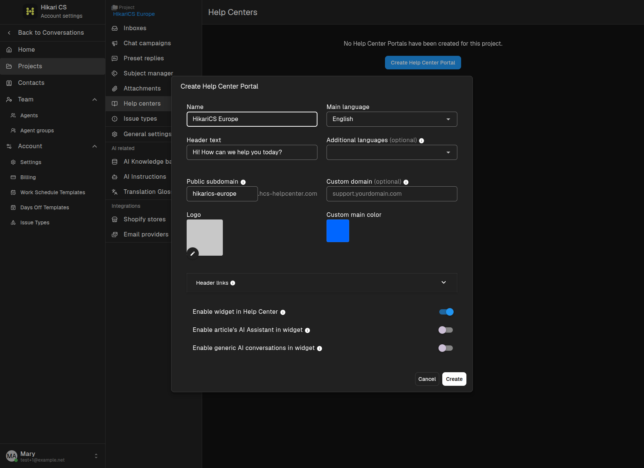
Task: Click the Logo placeholder image
Action: tap(205, 238)
